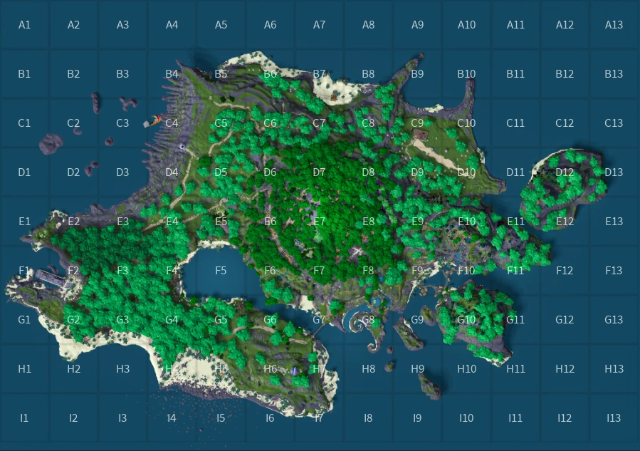Select grid cell E13
The height and width of the screenshot is (451, 640).
614,221
